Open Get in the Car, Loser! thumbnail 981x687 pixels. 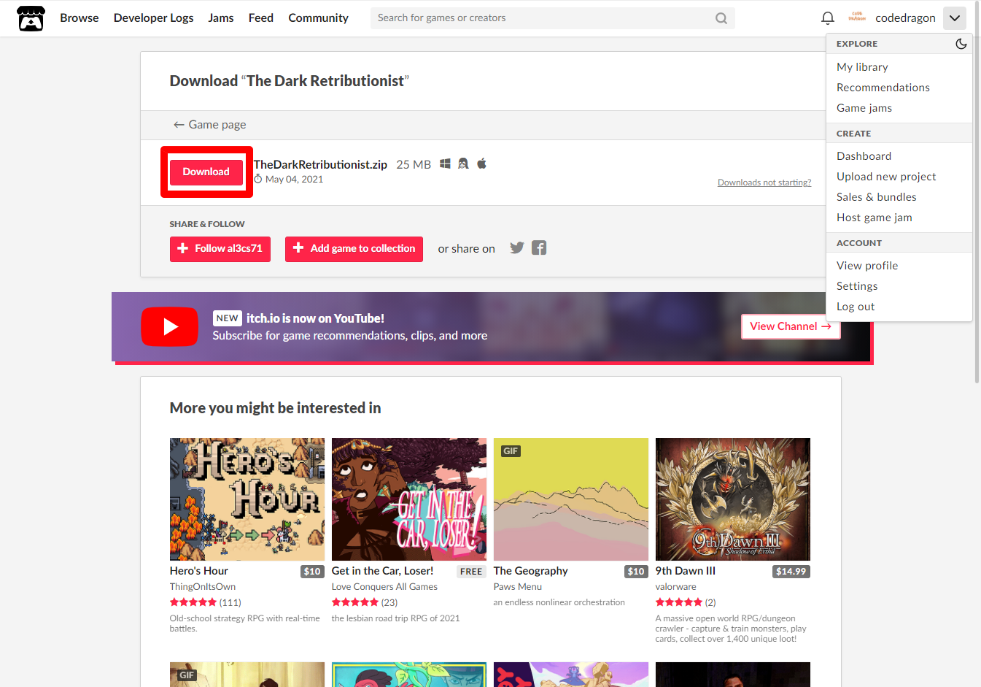pyautogui.click(x=409, y=499)
